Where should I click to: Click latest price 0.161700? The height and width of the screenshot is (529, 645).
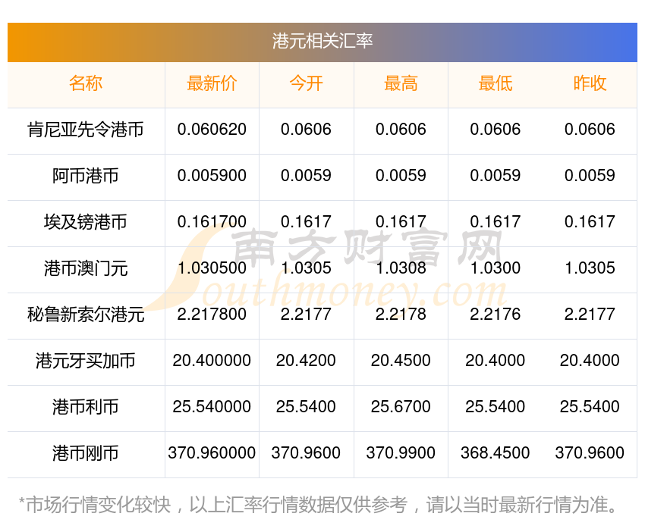point(212,222)
